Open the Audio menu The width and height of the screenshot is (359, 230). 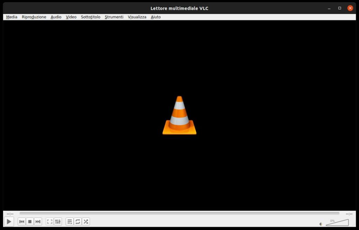pos(56,17)
